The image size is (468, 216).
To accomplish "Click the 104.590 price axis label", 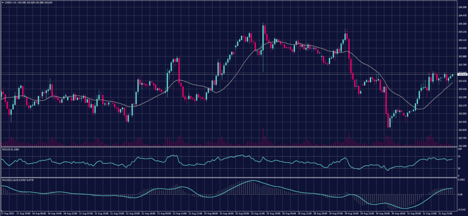I will tap(462, 7).
